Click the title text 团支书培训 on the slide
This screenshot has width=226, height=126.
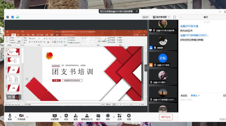[72, 72]
